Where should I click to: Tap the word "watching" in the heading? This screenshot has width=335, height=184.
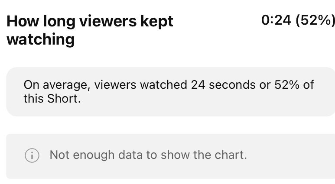41,40
